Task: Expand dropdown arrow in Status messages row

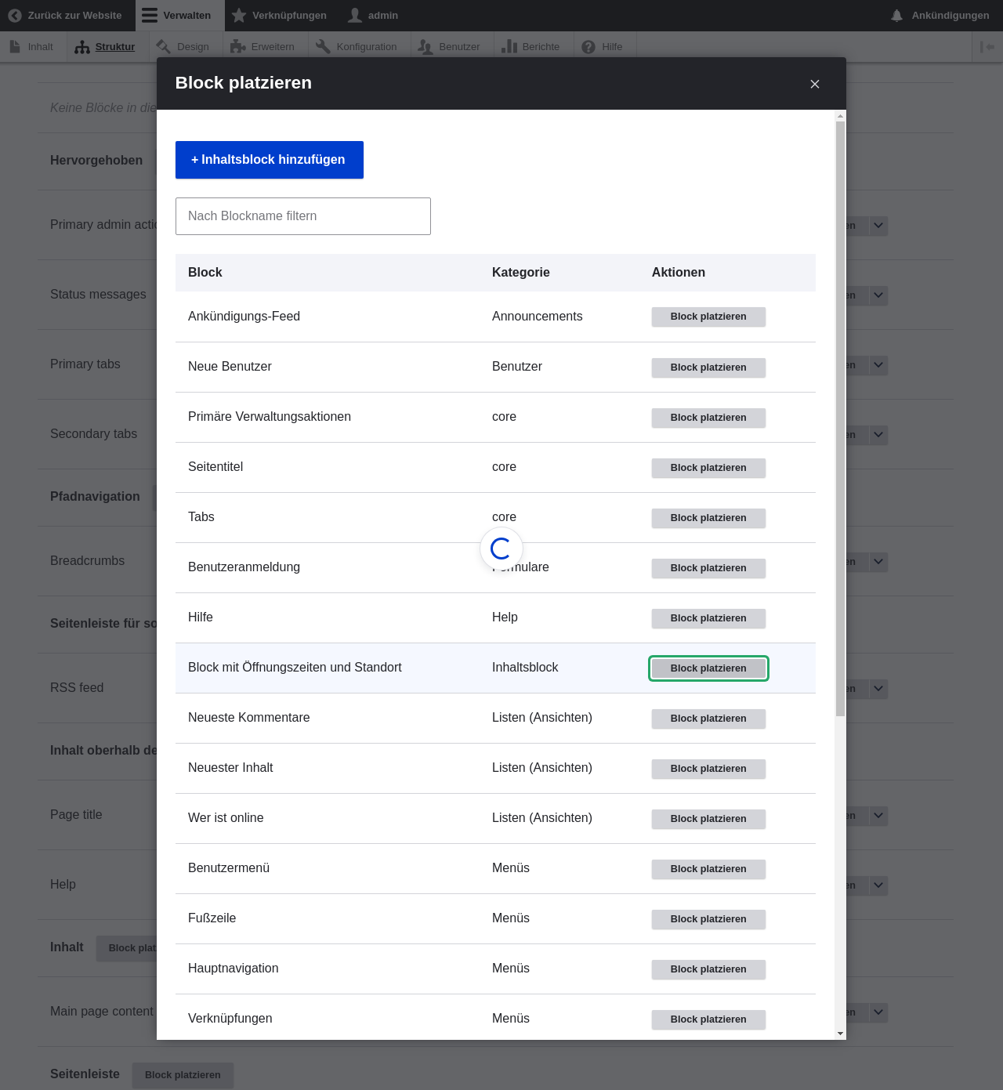Action: point(878,295)
